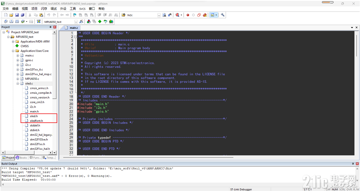Click the Open file folder icon
The height and width of the screenshot is (191, 360).
(11, 15)
